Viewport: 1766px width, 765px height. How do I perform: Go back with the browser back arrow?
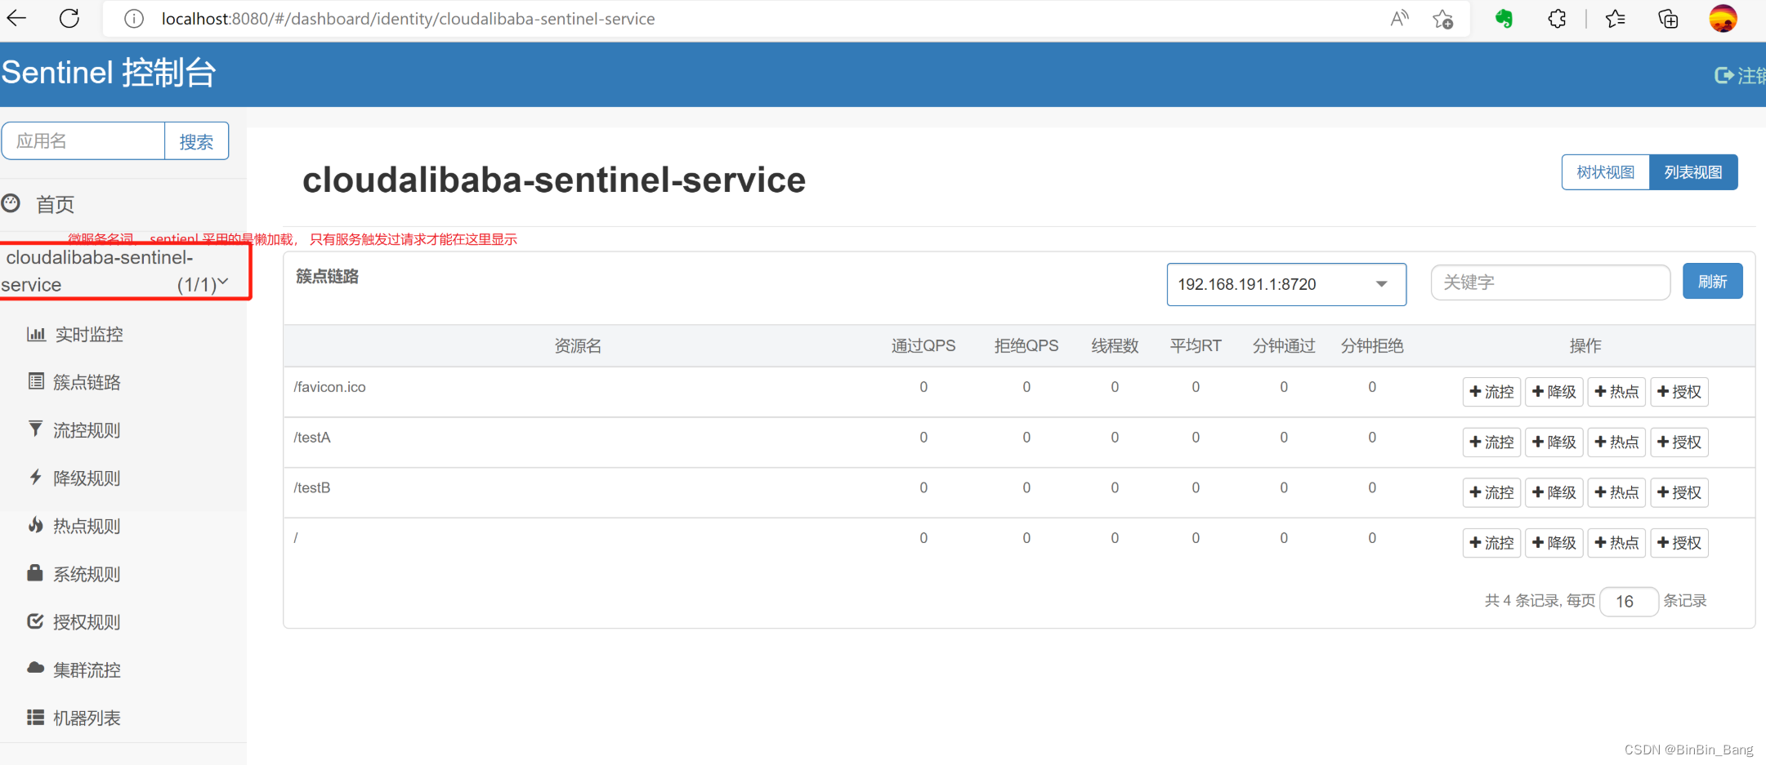pos(16,18)
